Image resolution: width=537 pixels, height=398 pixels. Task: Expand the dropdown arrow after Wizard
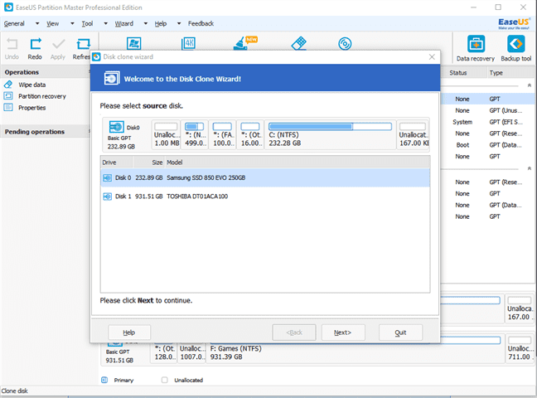[x=146, y=24]
